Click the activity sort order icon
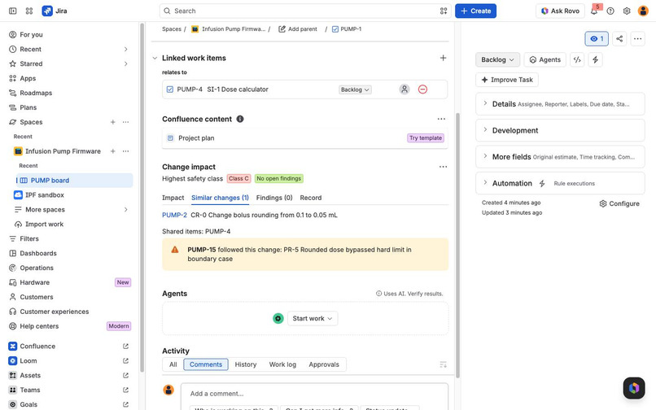The image size is (656, 410). point(444,364)
